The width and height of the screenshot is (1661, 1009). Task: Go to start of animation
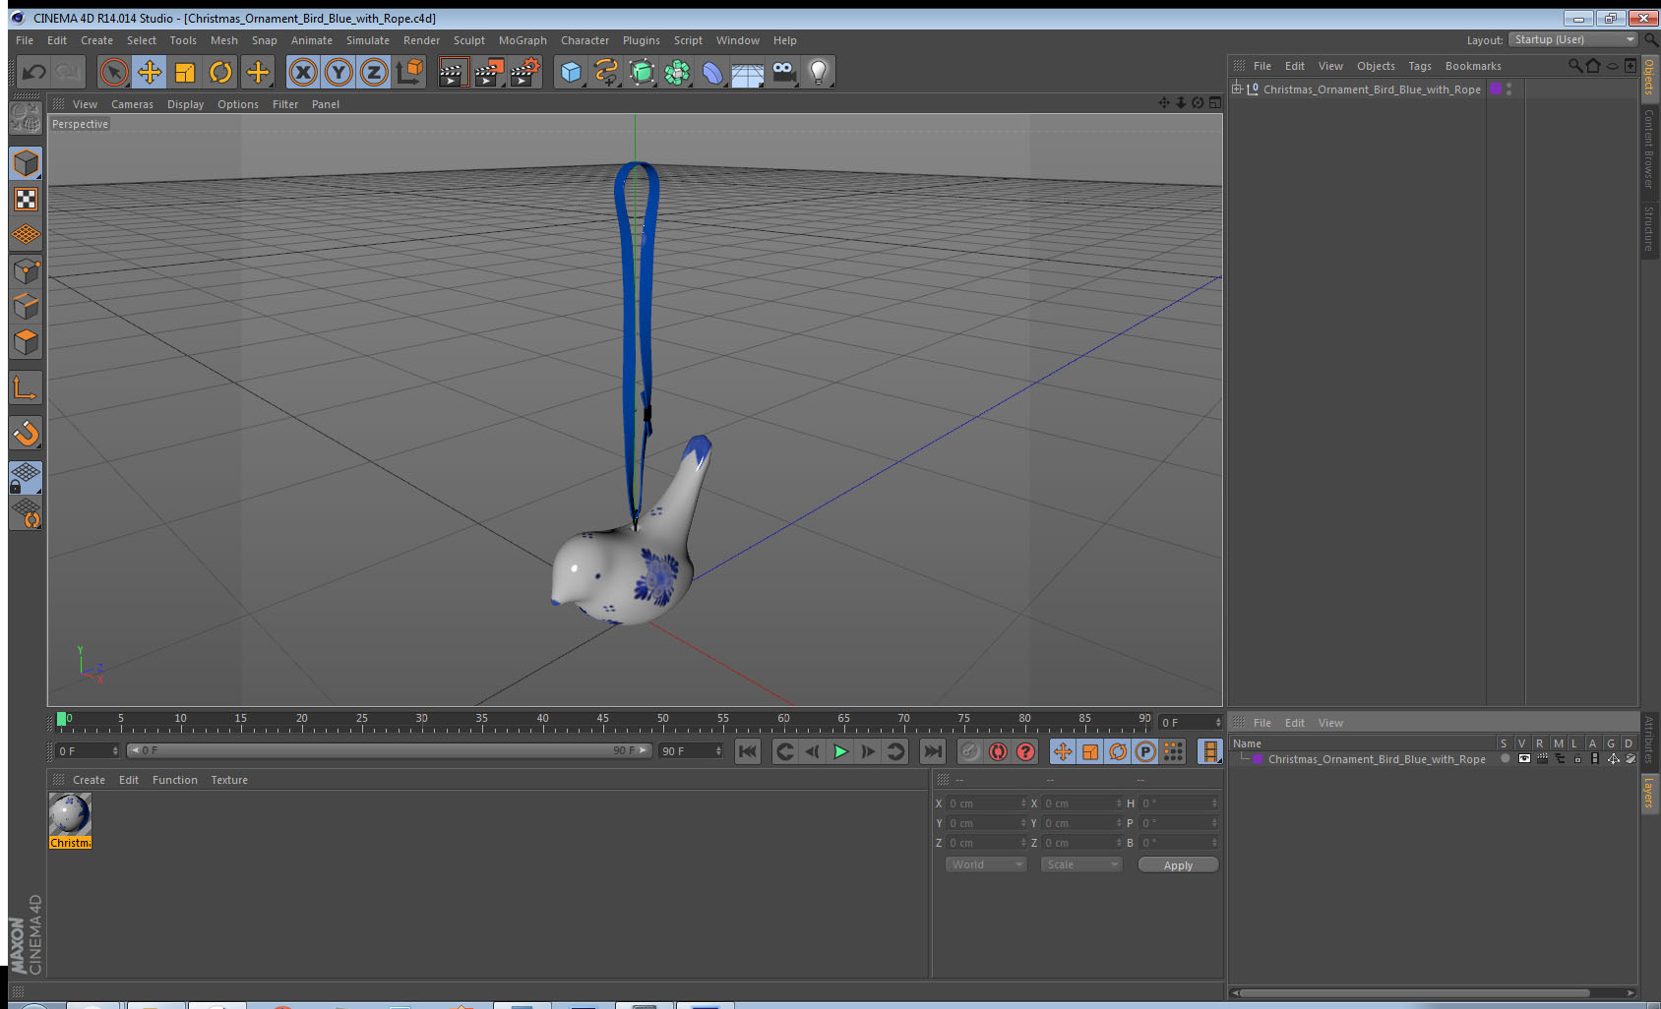pyautogui.click(x=748, y=751)
